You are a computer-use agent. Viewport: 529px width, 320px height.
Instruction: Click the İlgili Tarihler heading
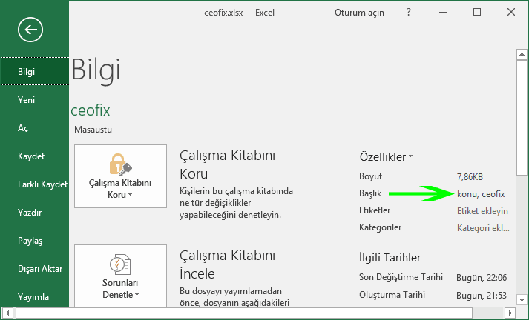[390, 258]
